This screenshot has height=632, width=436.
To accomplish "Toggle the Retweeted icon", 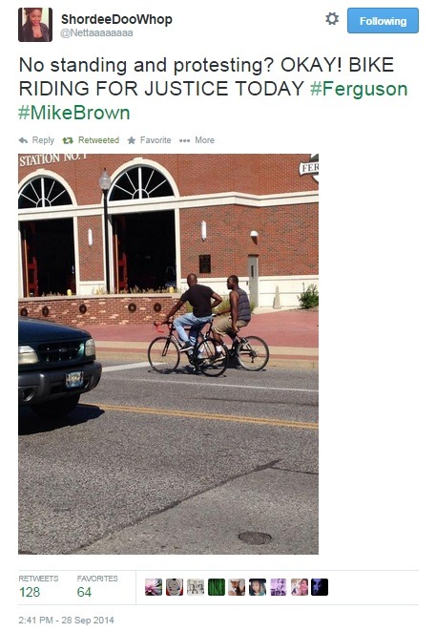I will tap(68, 140).
